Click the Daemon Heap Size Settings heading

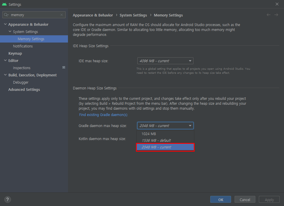tap(95, 88)
